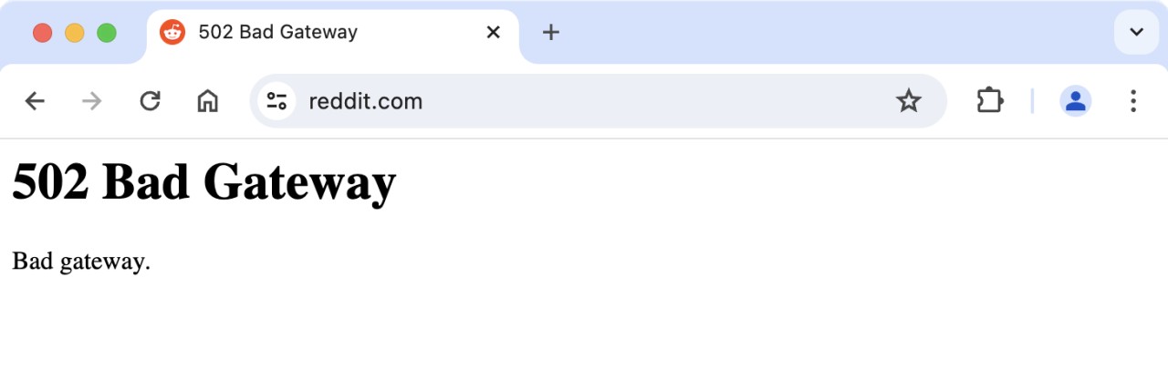The image size is (1168, 370).
Task: Expand the tab search chevron
Action: [1136, 33]
